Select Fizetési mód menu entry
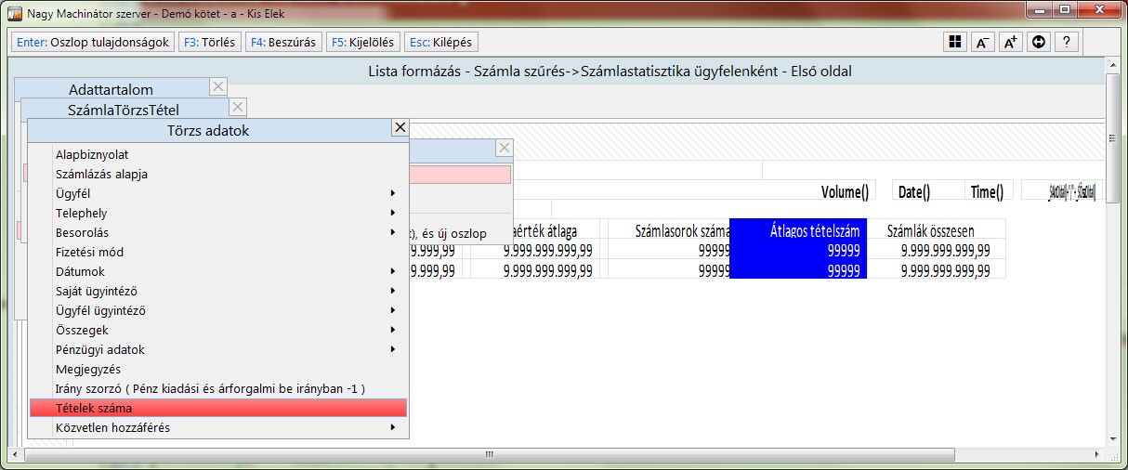1128x470 pixels. (217, 252)
